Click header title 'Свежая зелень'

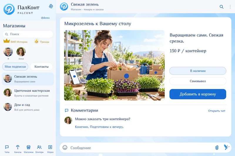coord(85,4)
